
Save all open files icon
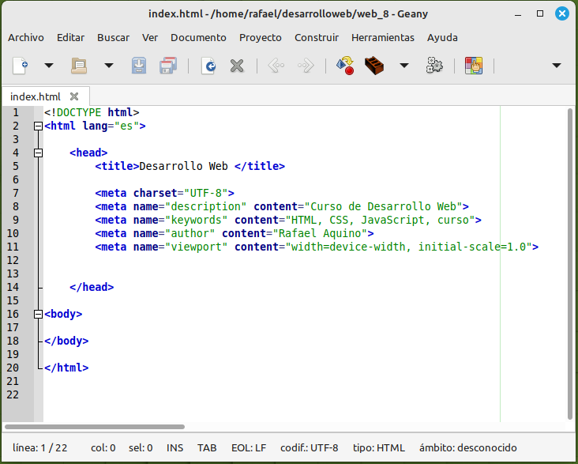[168, 66]
